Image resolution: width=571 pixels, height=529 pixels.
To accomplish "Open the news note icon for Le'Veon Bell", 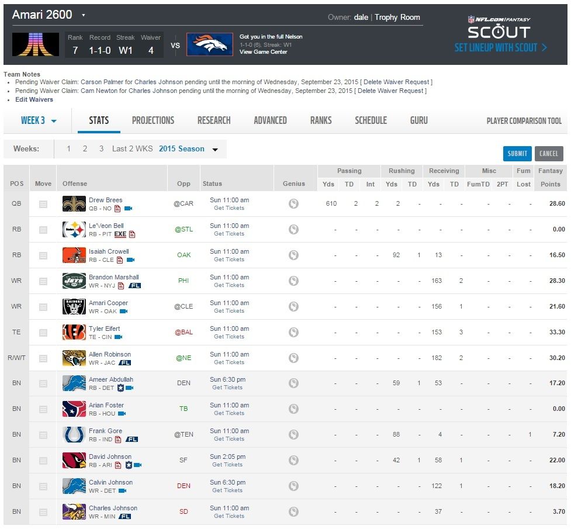I will coord(132,234).
